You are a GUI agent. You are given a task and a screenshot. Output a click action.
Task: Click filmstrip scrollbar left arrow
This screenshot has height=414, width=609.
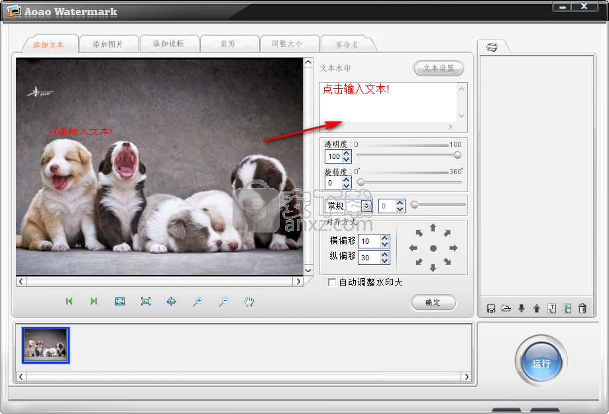click(x=21, y=377)
